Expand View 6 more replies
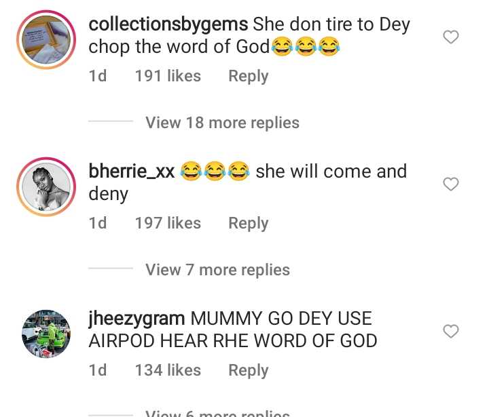 217,412
